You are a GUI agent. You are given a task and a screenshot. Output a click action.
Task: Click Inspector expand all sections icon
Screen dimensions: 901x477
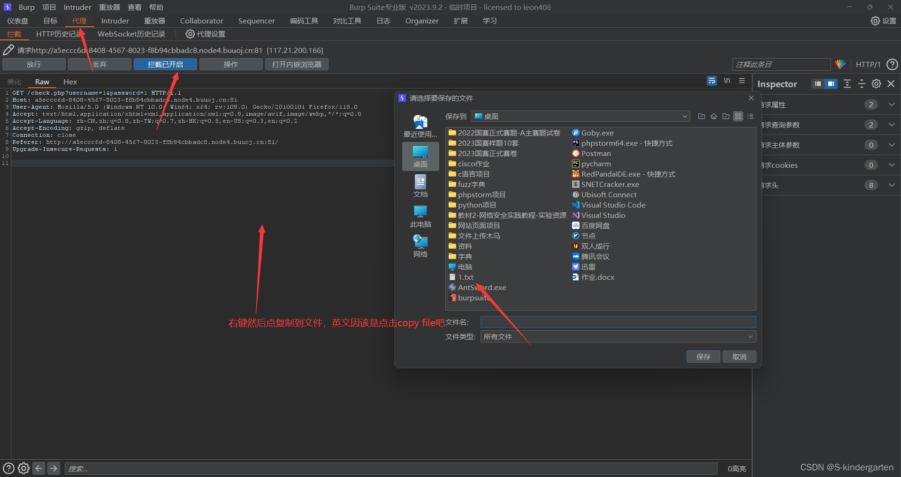click(847, 83)
